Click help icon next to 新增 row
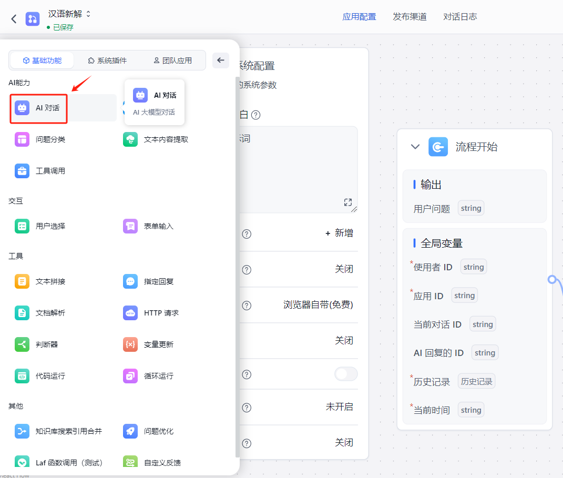 pos(247,234)
